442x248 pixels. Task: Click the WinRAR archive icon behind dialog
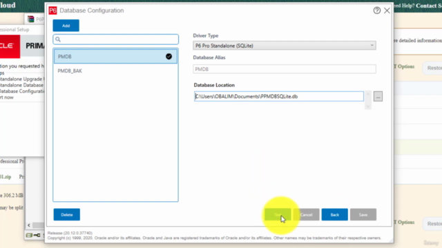pos(30,19)
